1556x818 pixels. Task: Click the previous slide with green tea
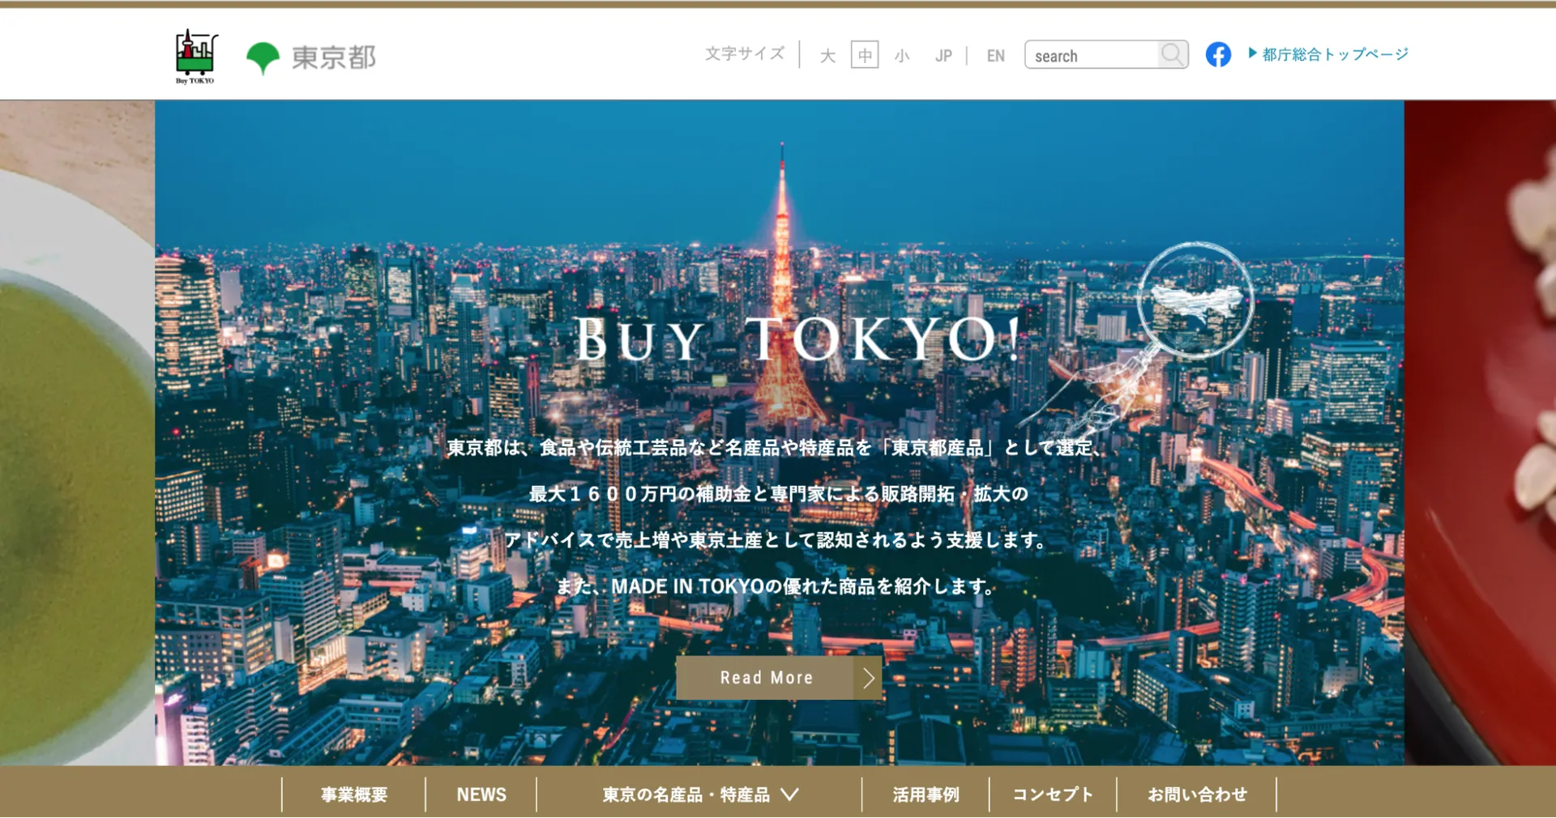click(77, 432)
